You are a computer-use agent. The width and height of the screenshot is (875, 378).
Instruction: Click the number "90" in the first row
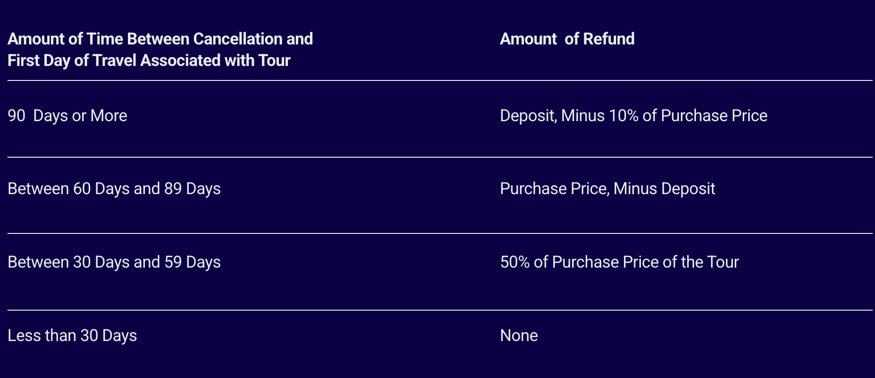point(16,116)
